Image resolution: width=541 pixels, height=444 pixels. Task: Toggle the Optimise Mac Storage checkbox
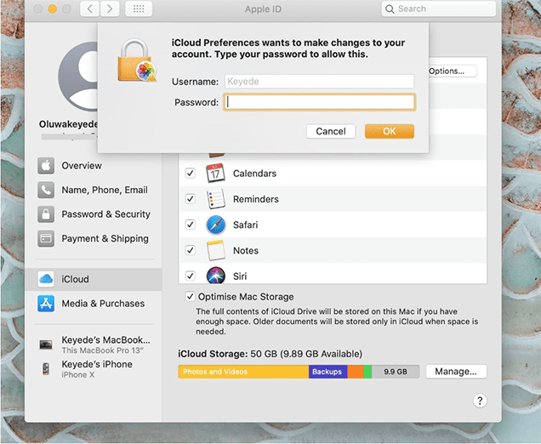click(190, 296)
